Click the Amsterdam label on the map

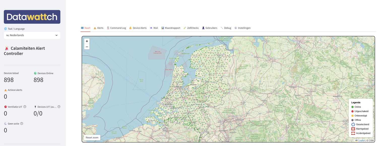pyautogui.click(x=178, y=87)
